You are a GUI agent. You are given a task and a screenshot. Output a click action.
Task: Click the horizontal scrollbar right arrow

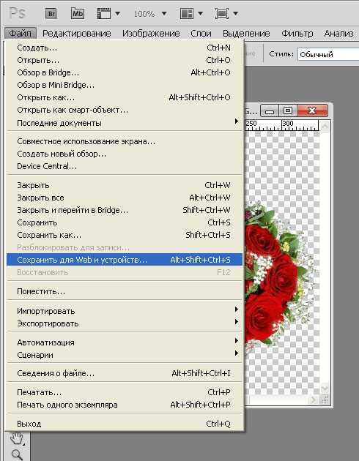(x=314, y=400)
